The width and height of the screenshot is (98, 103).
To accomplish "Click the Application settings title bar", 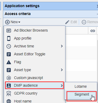I will pos(51,6).
